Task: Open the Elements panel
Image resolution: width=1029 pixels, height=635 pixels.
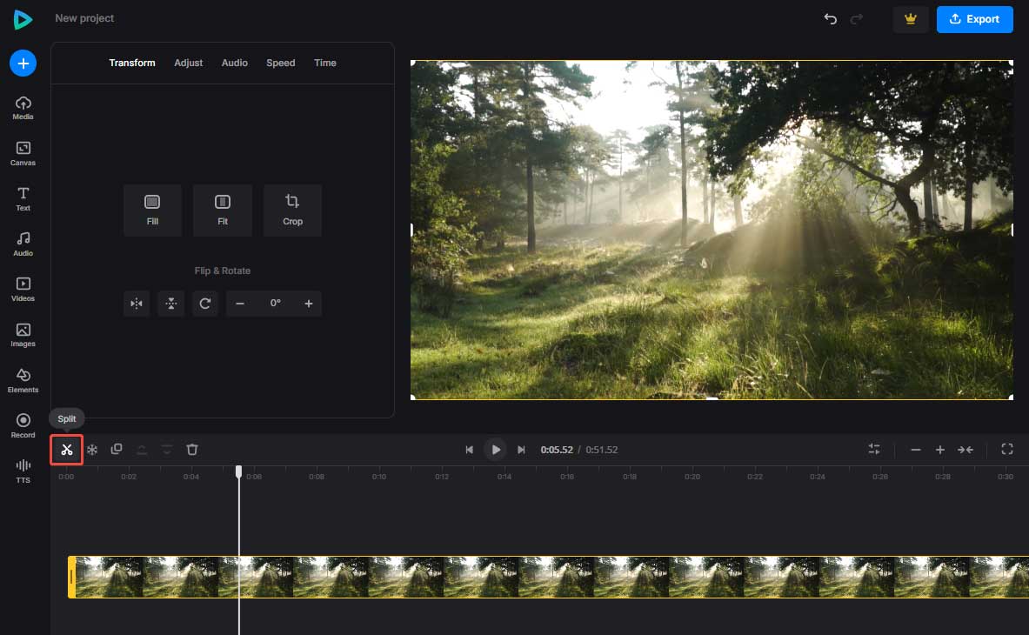Action: 23,380
